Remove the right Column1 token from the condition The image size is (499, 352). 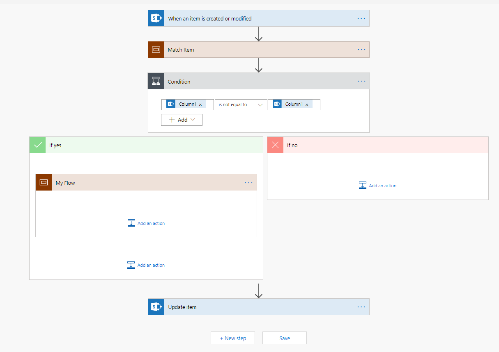pyautogui.click(x=307, y=104)
